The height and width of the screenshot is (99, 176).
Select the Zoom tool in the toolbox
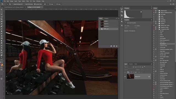1,57
